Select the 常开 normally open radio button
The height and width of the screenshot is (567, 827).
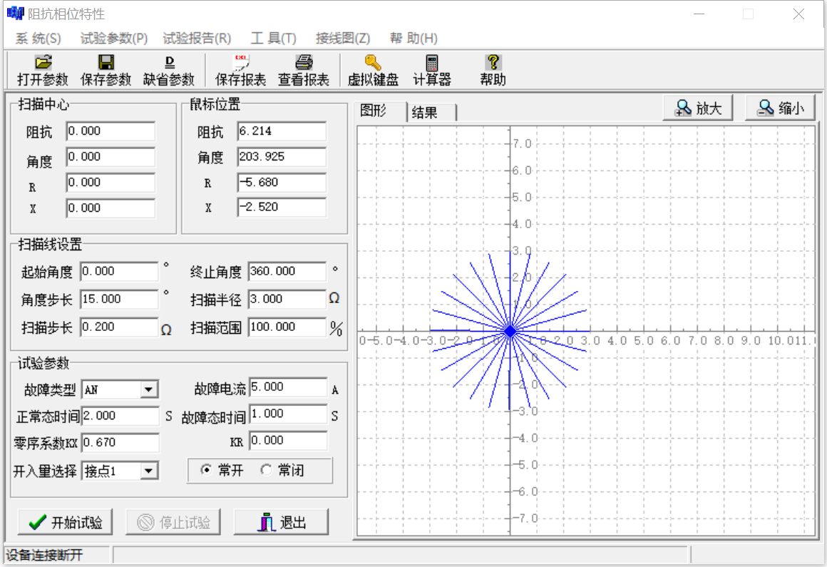point(207,471)
